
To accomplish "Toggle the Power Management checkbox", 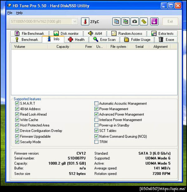I will point(96,109).
